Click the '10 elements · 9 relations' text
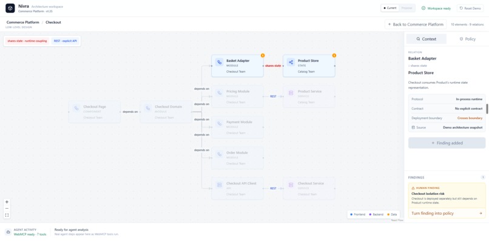This screenshot has height=241, width=489. pyautogui.click(x=467, y=24)
